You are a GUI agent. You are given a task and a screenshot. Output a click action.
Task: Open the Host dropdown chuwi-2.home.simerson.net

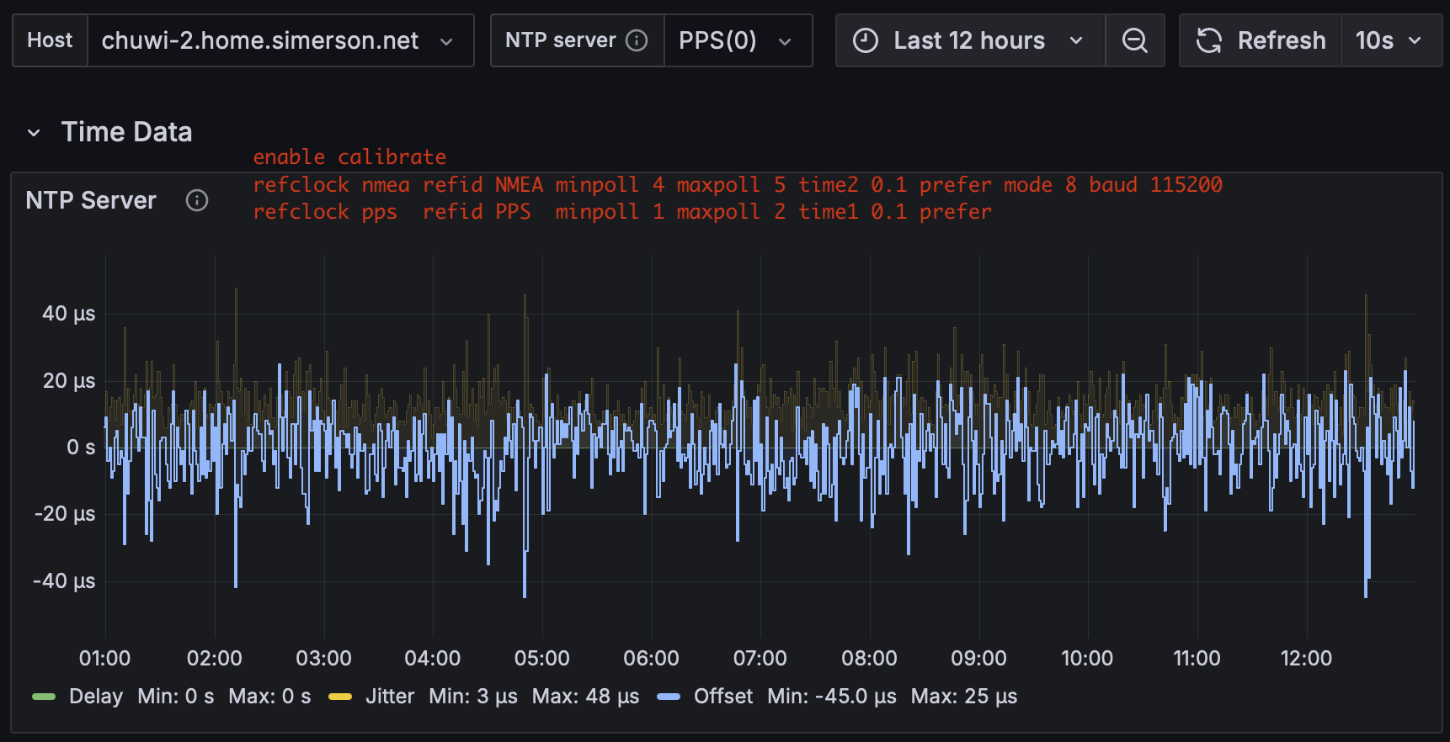[x=280, y=40]
